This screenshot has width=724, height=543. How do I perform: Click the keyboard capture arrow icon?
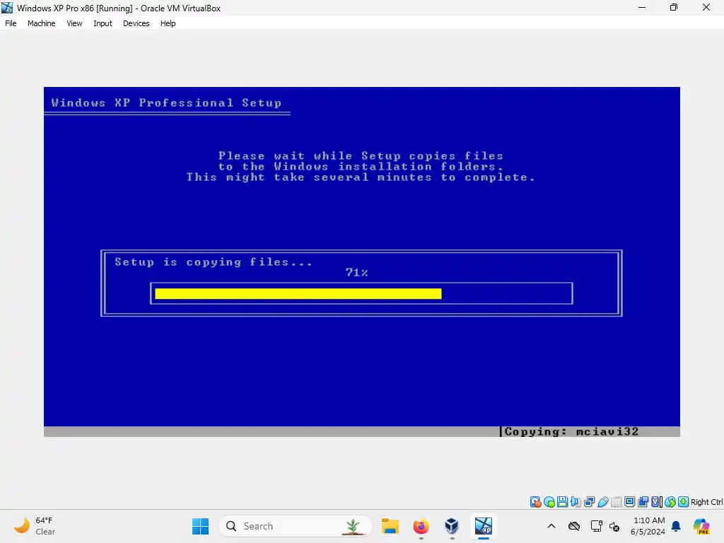684,502
